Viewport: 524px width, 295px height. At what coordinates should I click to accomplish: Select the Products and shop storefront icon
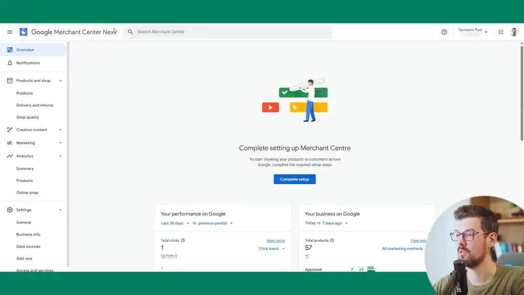click(10, 80)
